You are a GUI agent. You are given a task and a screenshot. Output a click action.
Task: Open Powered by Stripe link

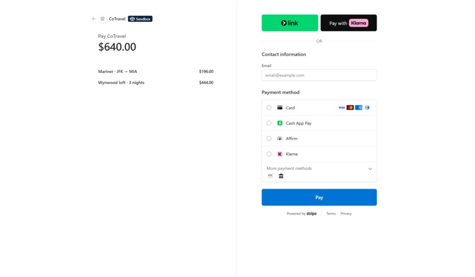pos(301,214)
